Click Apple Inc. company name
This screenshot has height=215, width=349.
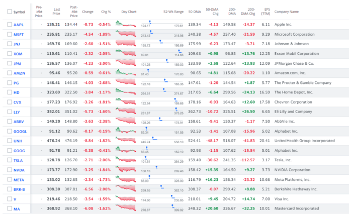pyautogui.click(x=283, y=25)
